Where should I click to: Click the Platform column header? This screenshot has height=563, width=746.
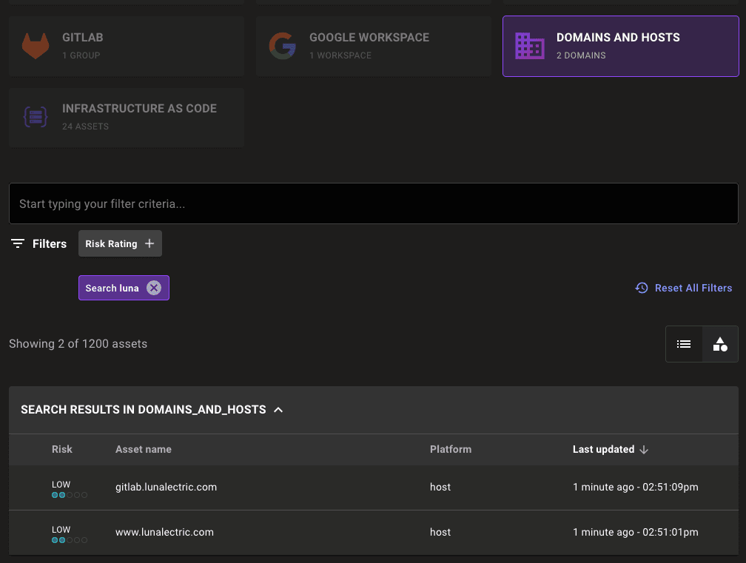tap(451, 449)
